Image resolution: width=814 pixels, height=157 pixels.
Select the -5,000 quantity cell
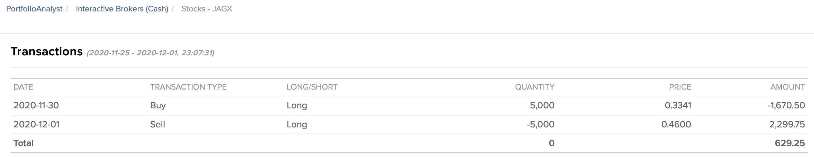click(x=540, y=124)
